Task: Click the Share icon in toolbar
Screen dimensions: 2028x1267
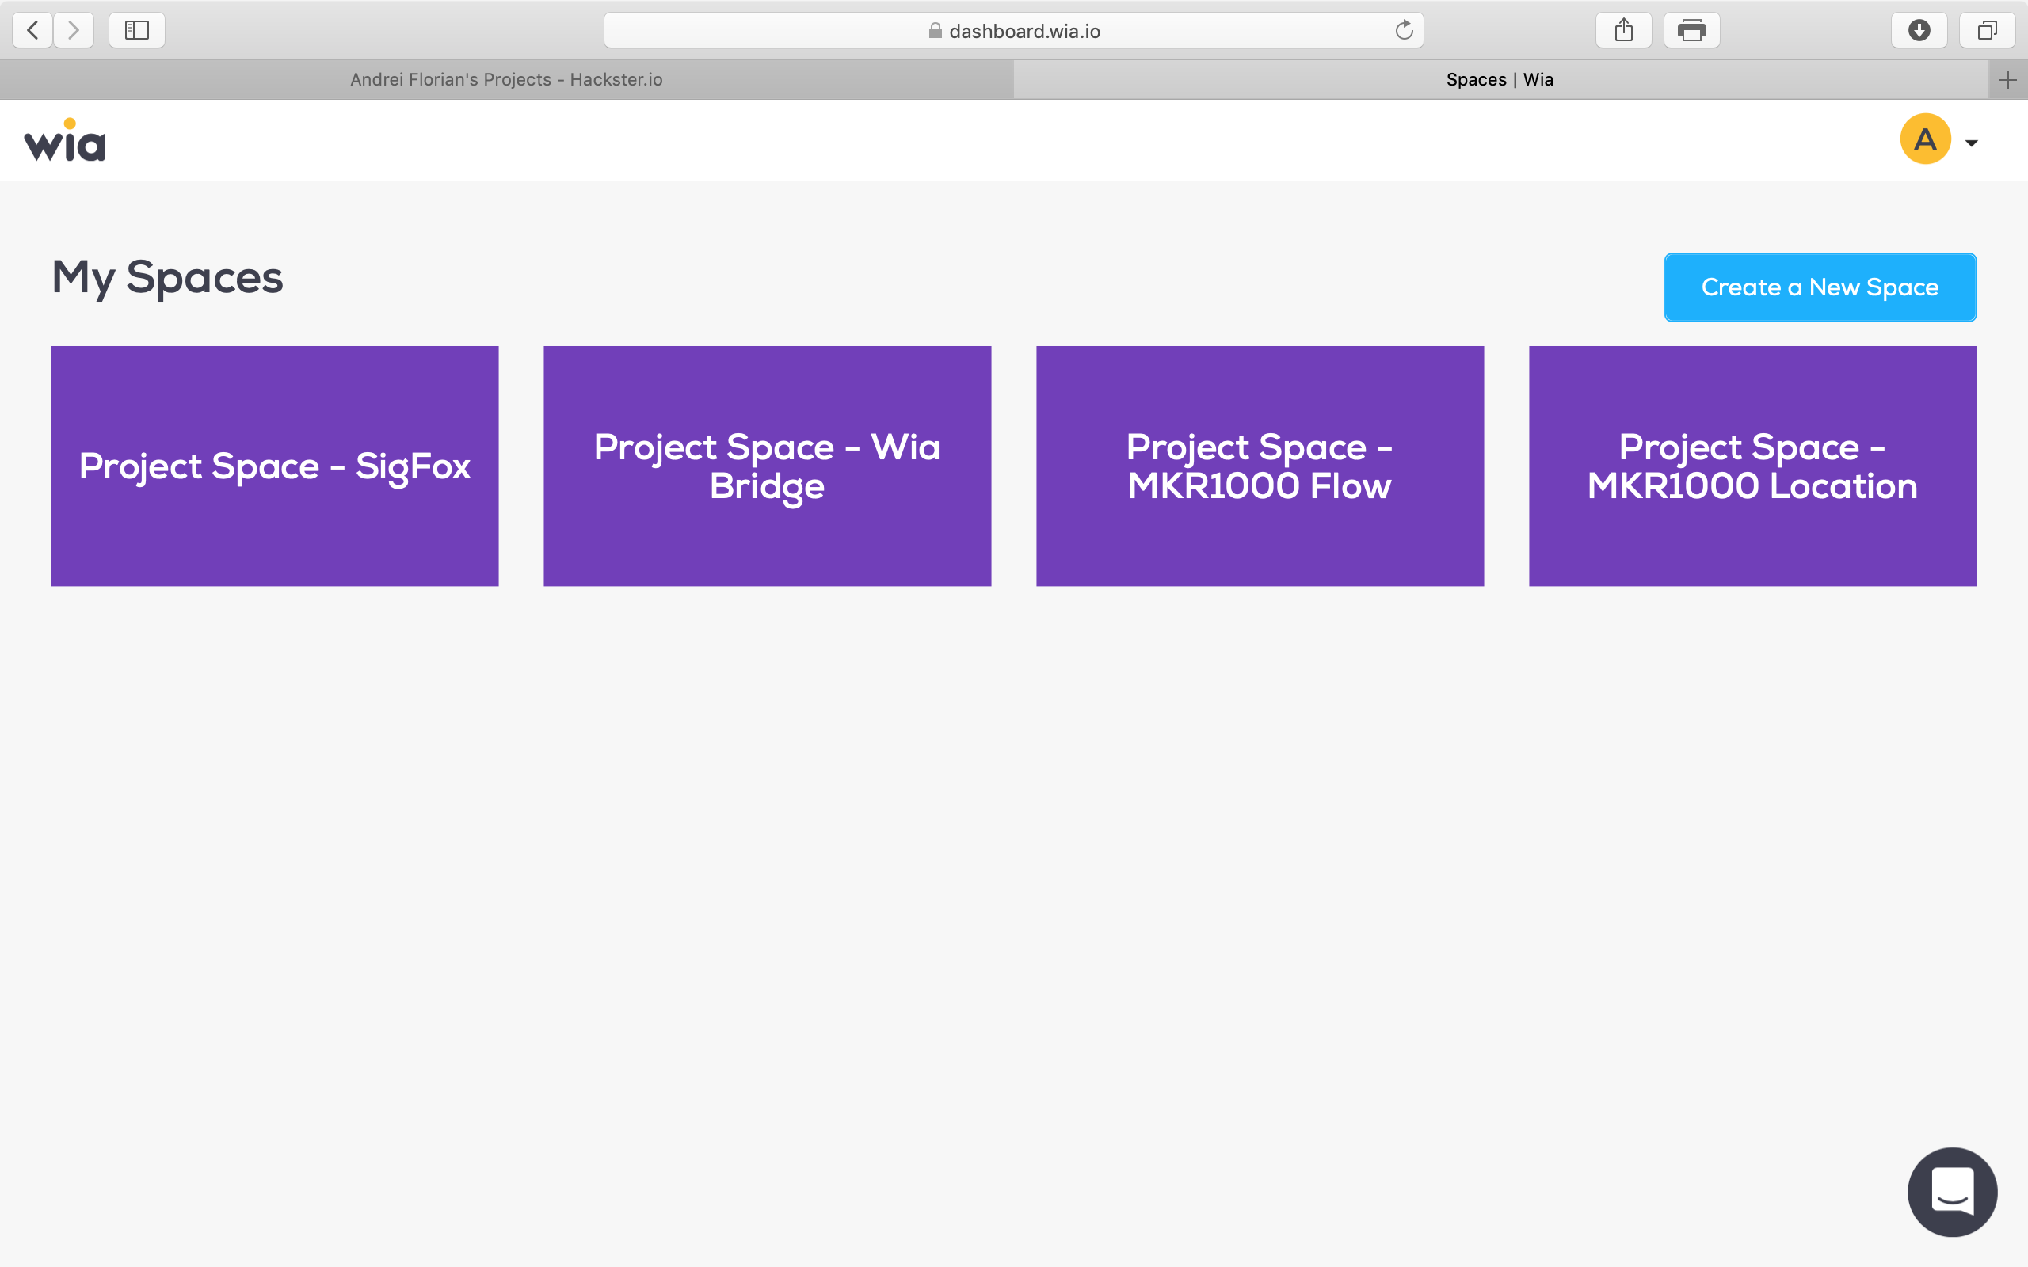Action: [x=1623, y=31]
